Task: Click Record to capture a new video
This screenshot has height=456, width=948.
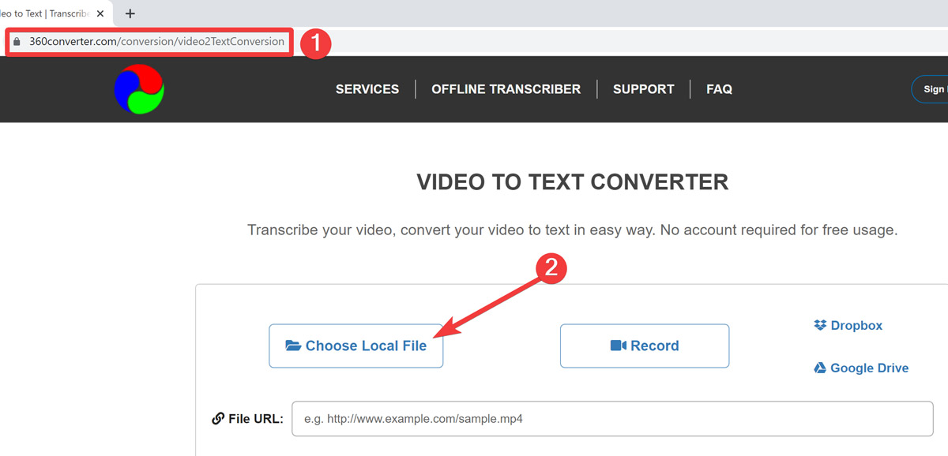Action: (645, 345)
